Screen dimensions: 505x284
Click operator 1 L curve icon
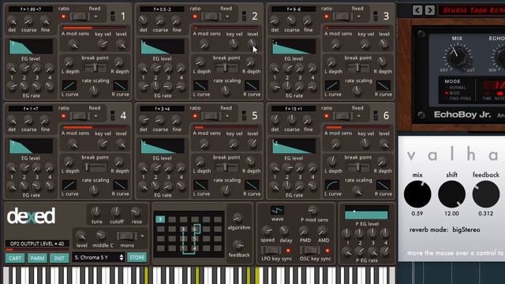click(69, 86)
